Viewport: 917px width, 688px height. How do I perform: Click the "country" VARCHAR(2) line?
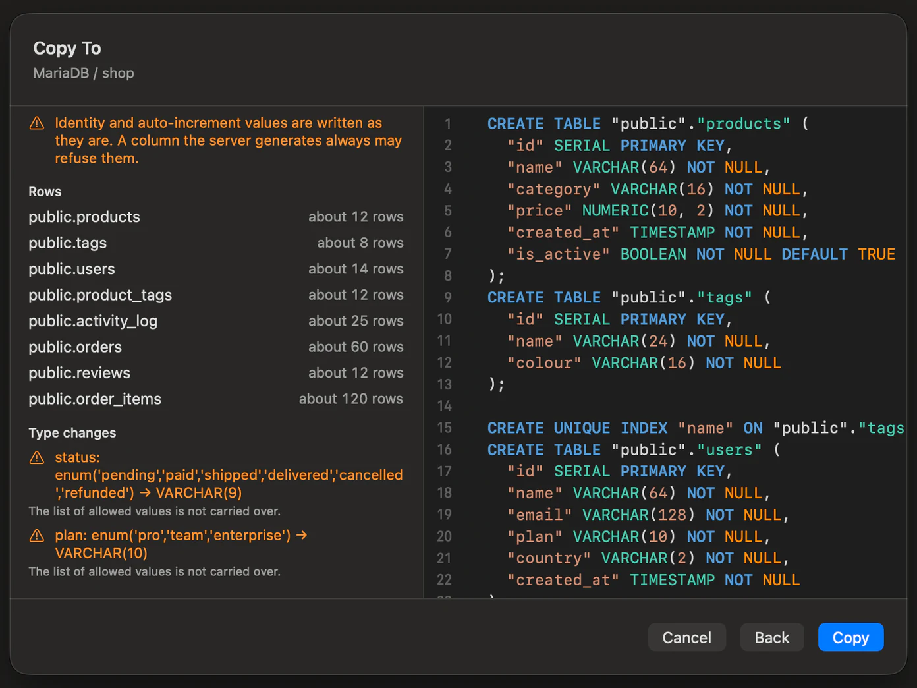[x=648, y=558]
